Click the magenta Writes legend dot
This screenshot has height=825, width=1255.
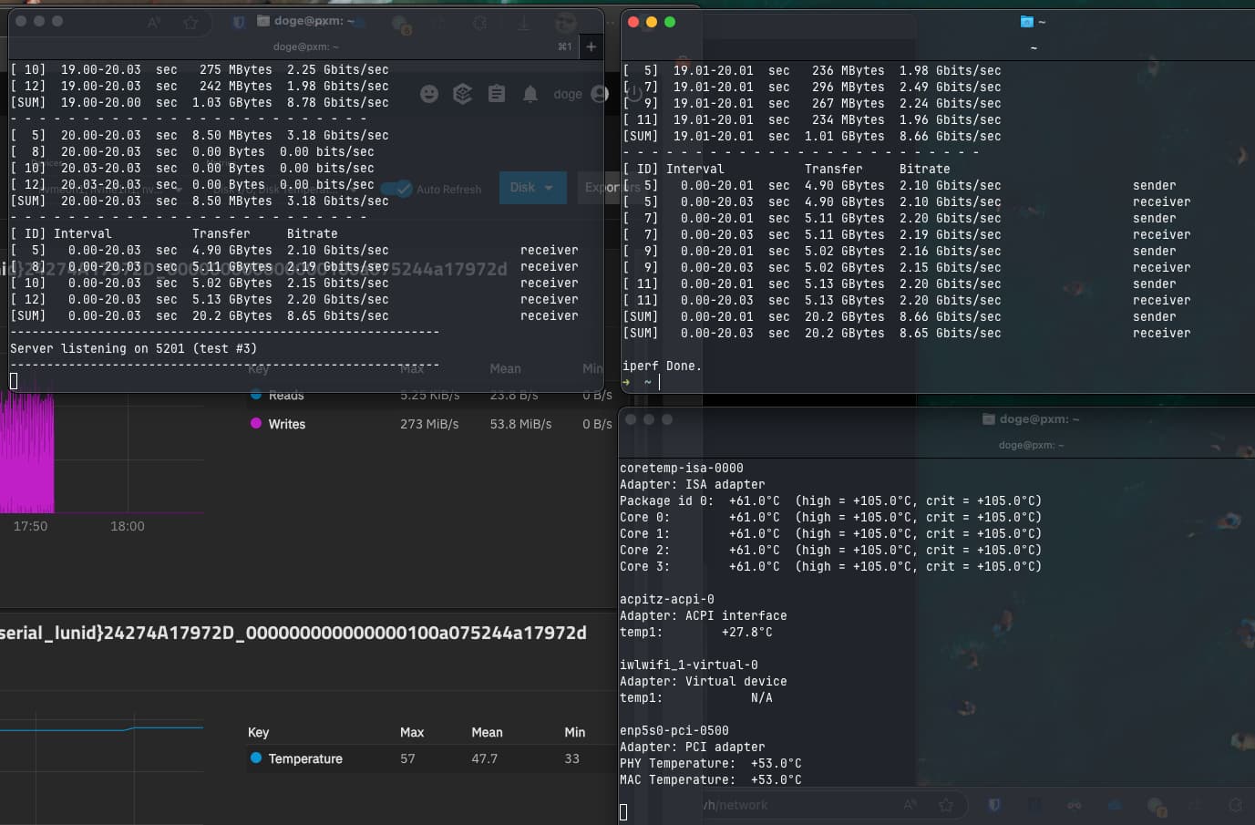256,423
